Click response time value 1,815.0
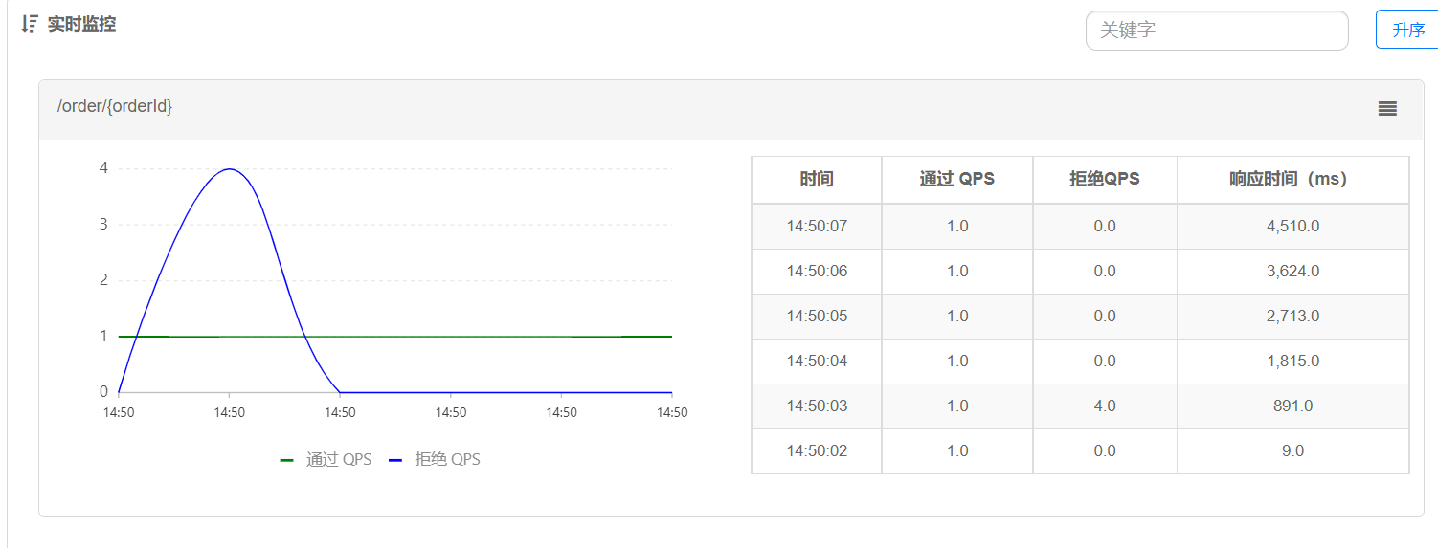The height and width of the screenshot is (548, 1438). tap(1292, 362)
